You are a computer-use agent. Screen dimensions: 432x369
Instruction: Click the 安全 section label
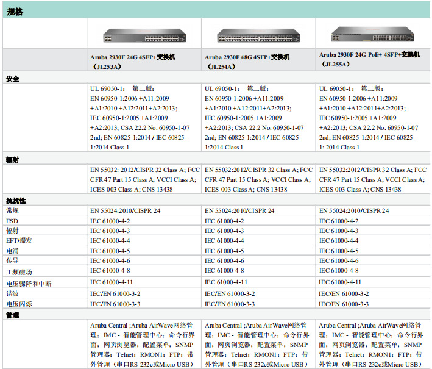pyautogui.click(x=13, y=79)
